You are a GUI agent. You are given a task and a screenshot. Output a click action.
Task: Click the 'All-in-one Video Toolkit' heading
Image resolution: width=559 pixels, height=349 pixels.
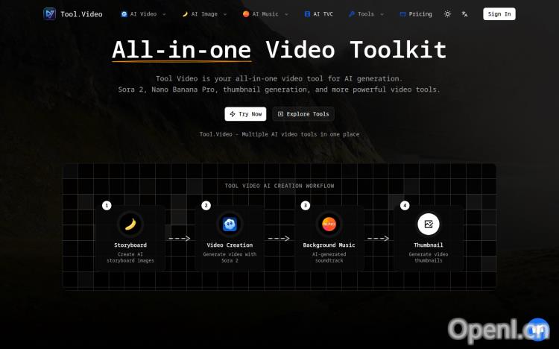click(279, 50)
